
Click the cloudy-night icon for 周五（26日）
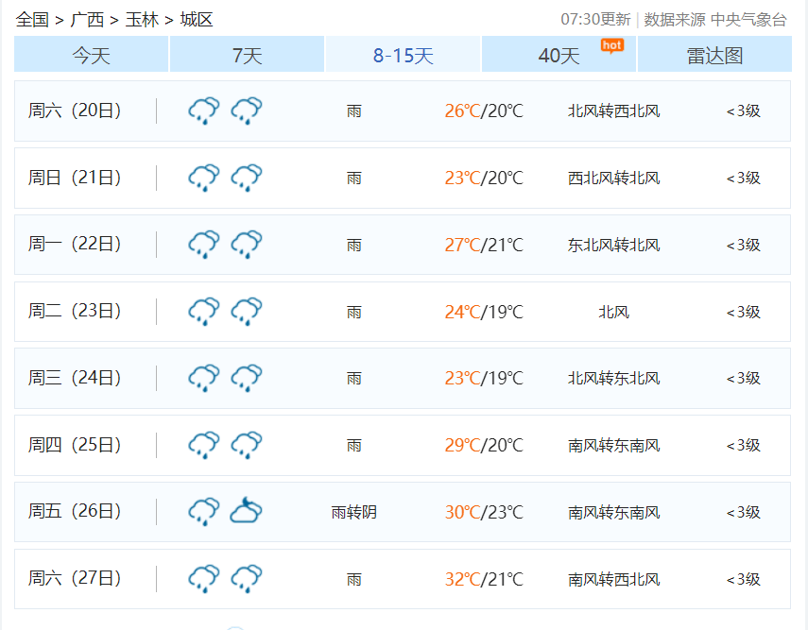click(246, 511)
